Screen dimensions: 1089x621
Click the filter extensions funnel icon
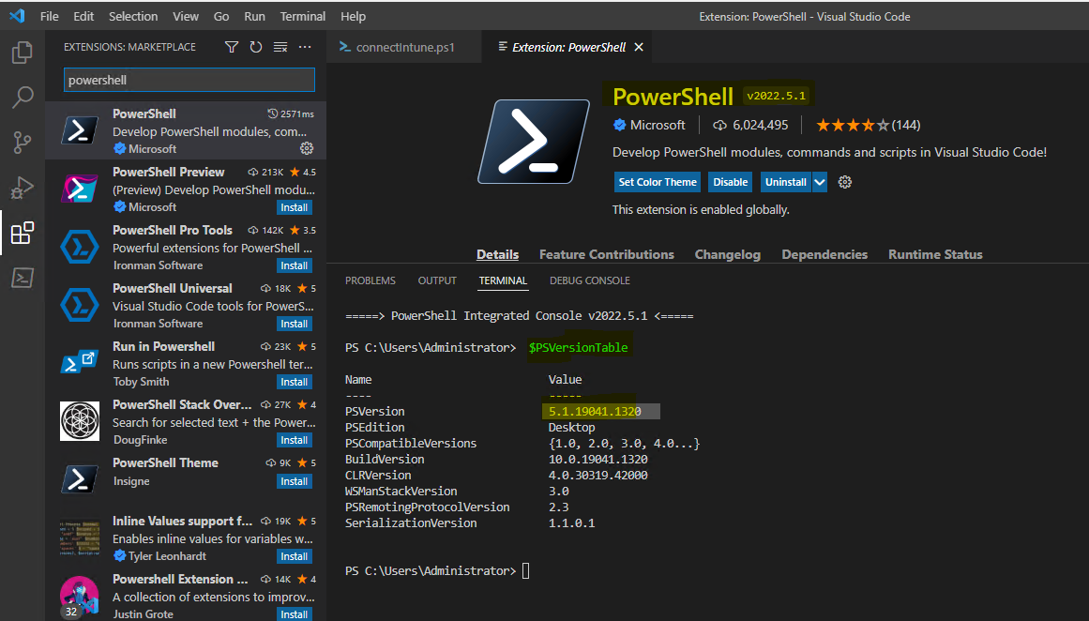click(232, 47)
